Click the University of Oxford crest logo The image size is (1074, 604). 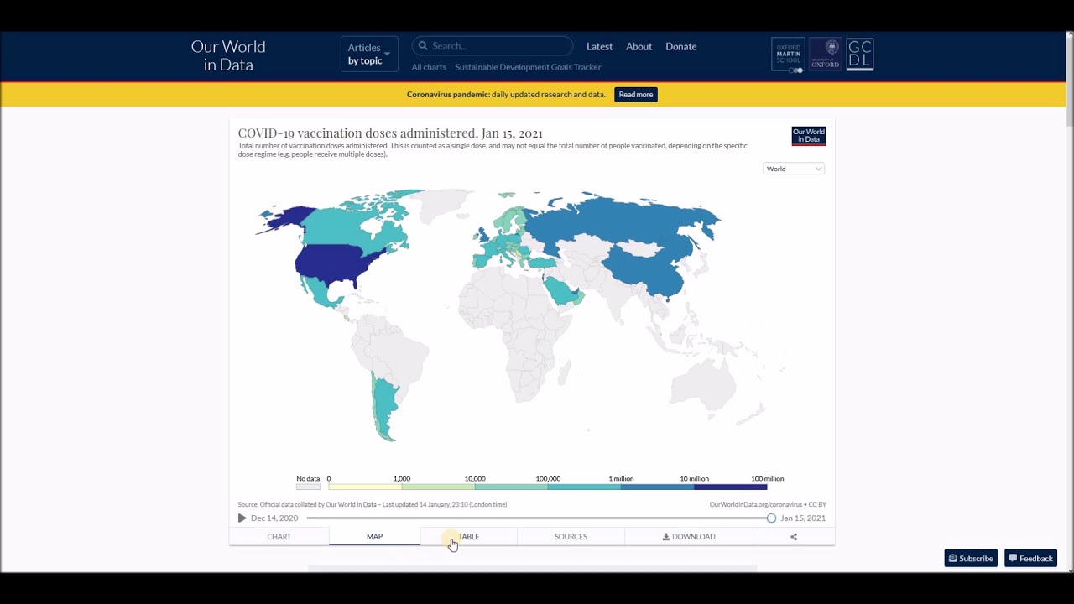pyautogui.click(x=825, y=55)
